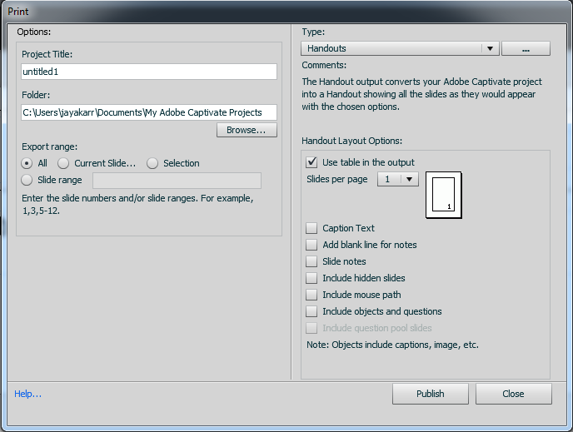The width and height of the screenshot is (573, 432).
Task: Check Include mouse path
Action: tap(311, 295)
